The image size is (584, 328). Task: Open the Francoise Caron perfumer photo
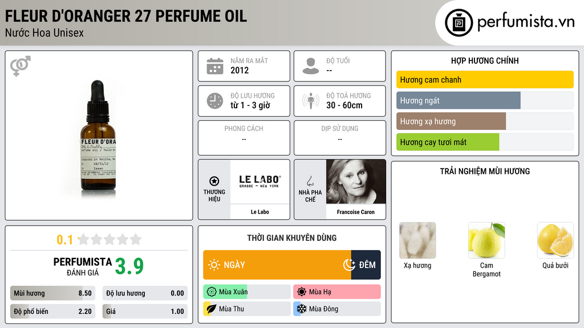point(356,182)
